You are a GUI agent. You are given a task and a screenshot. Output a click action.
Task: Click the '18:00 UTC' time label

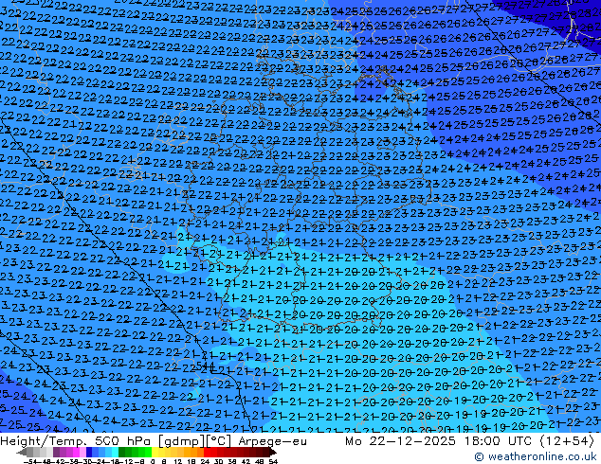(501, 441)
